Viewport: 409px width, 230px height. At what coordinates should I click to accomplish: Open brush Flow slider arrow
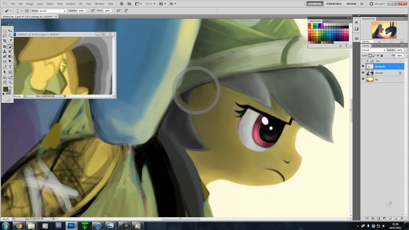[x=113, y=11]
